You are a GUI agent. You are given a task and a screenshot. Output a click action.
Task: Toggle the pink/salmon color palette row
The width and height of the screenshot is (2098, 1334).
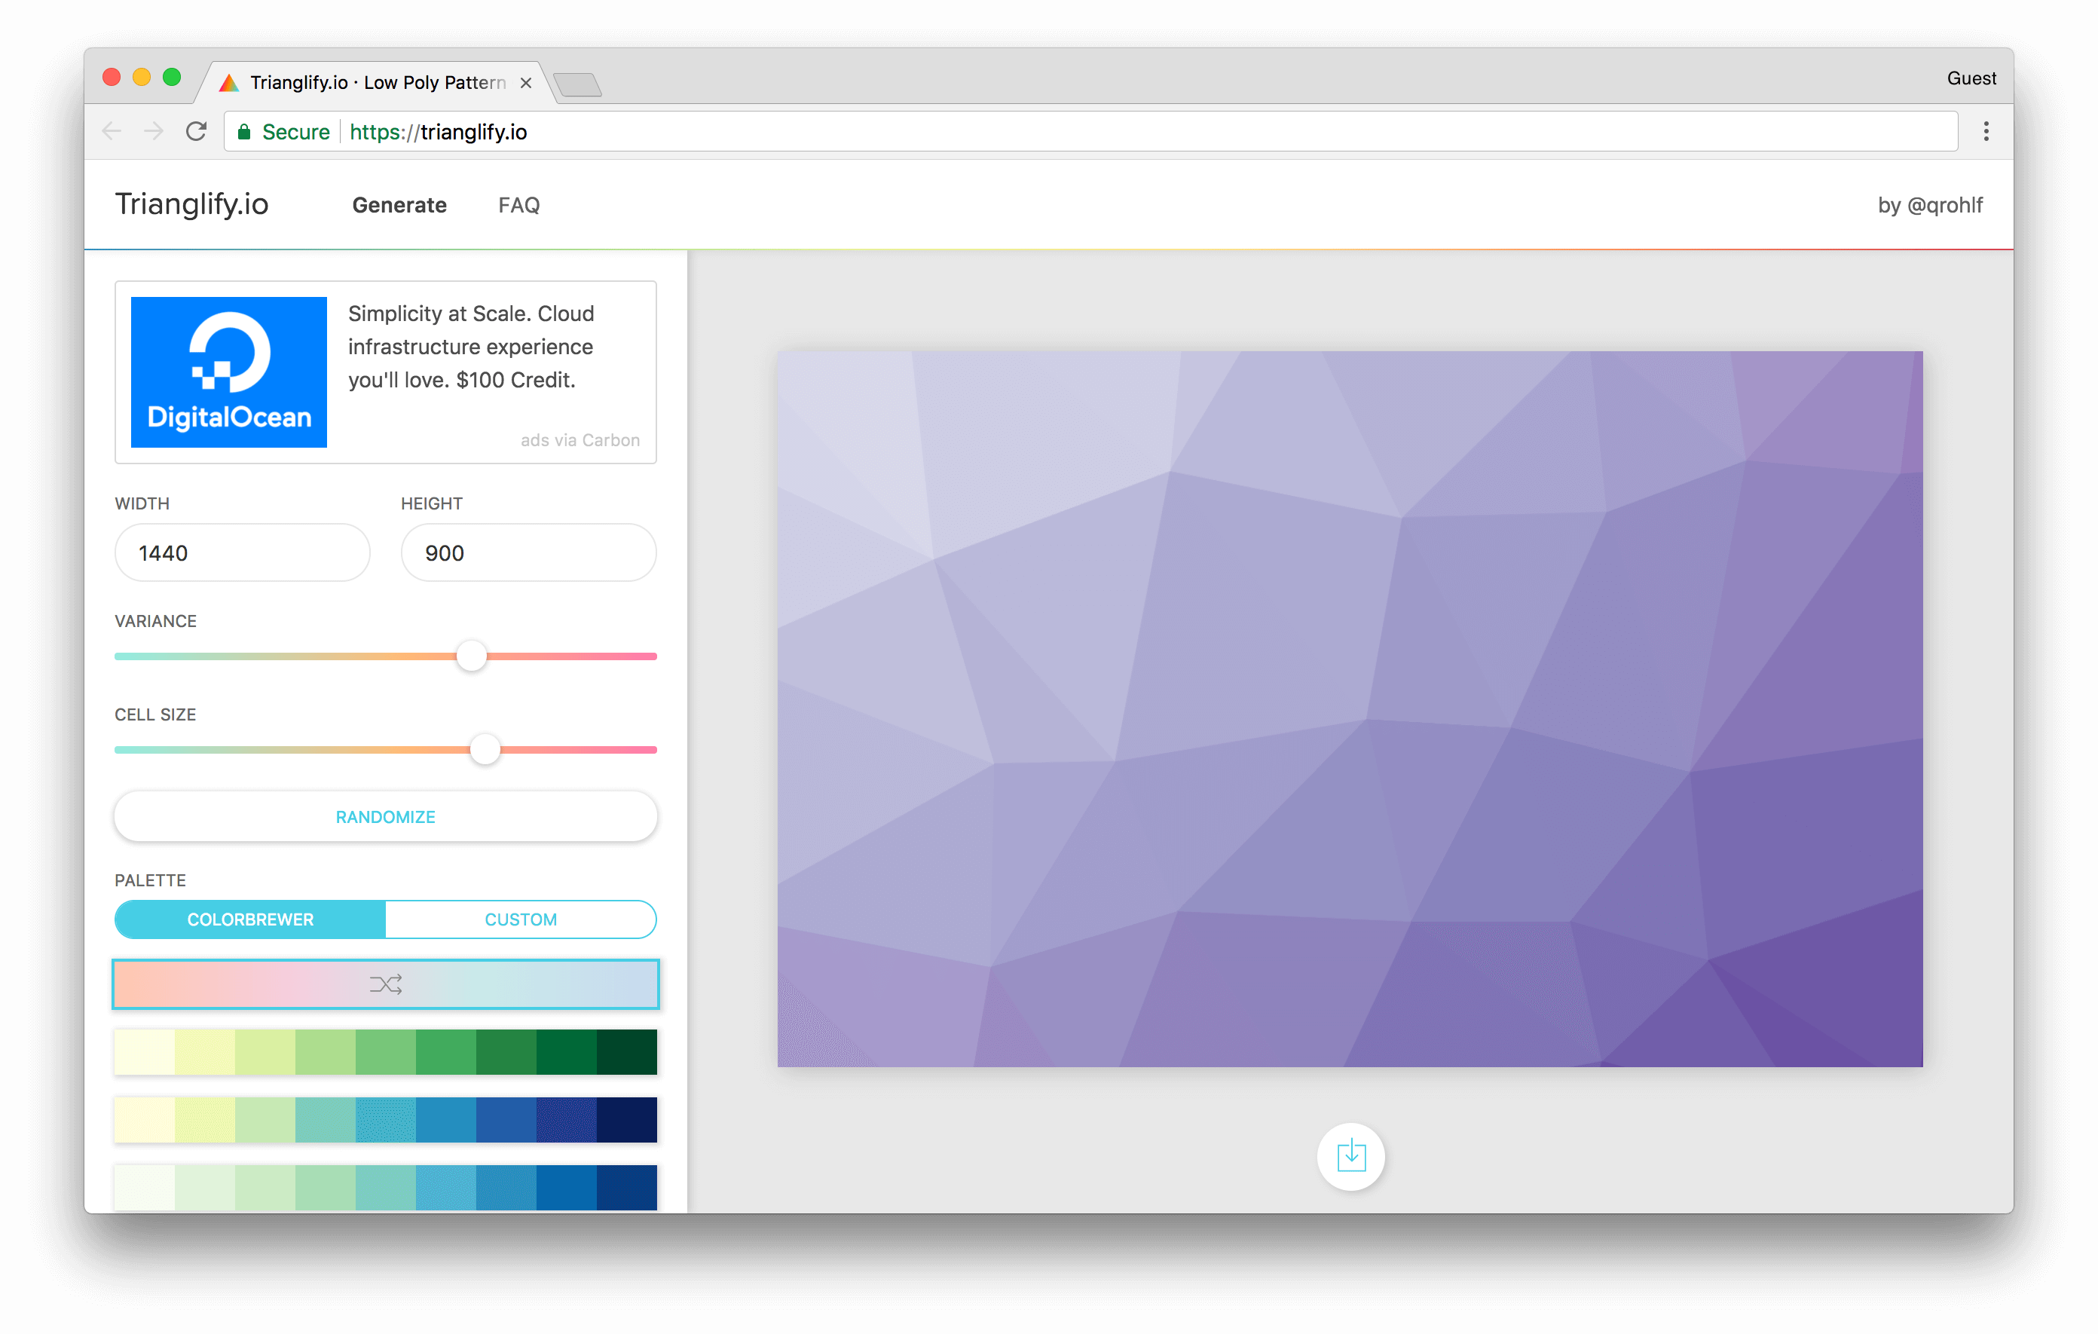click(x=387, y=984)
